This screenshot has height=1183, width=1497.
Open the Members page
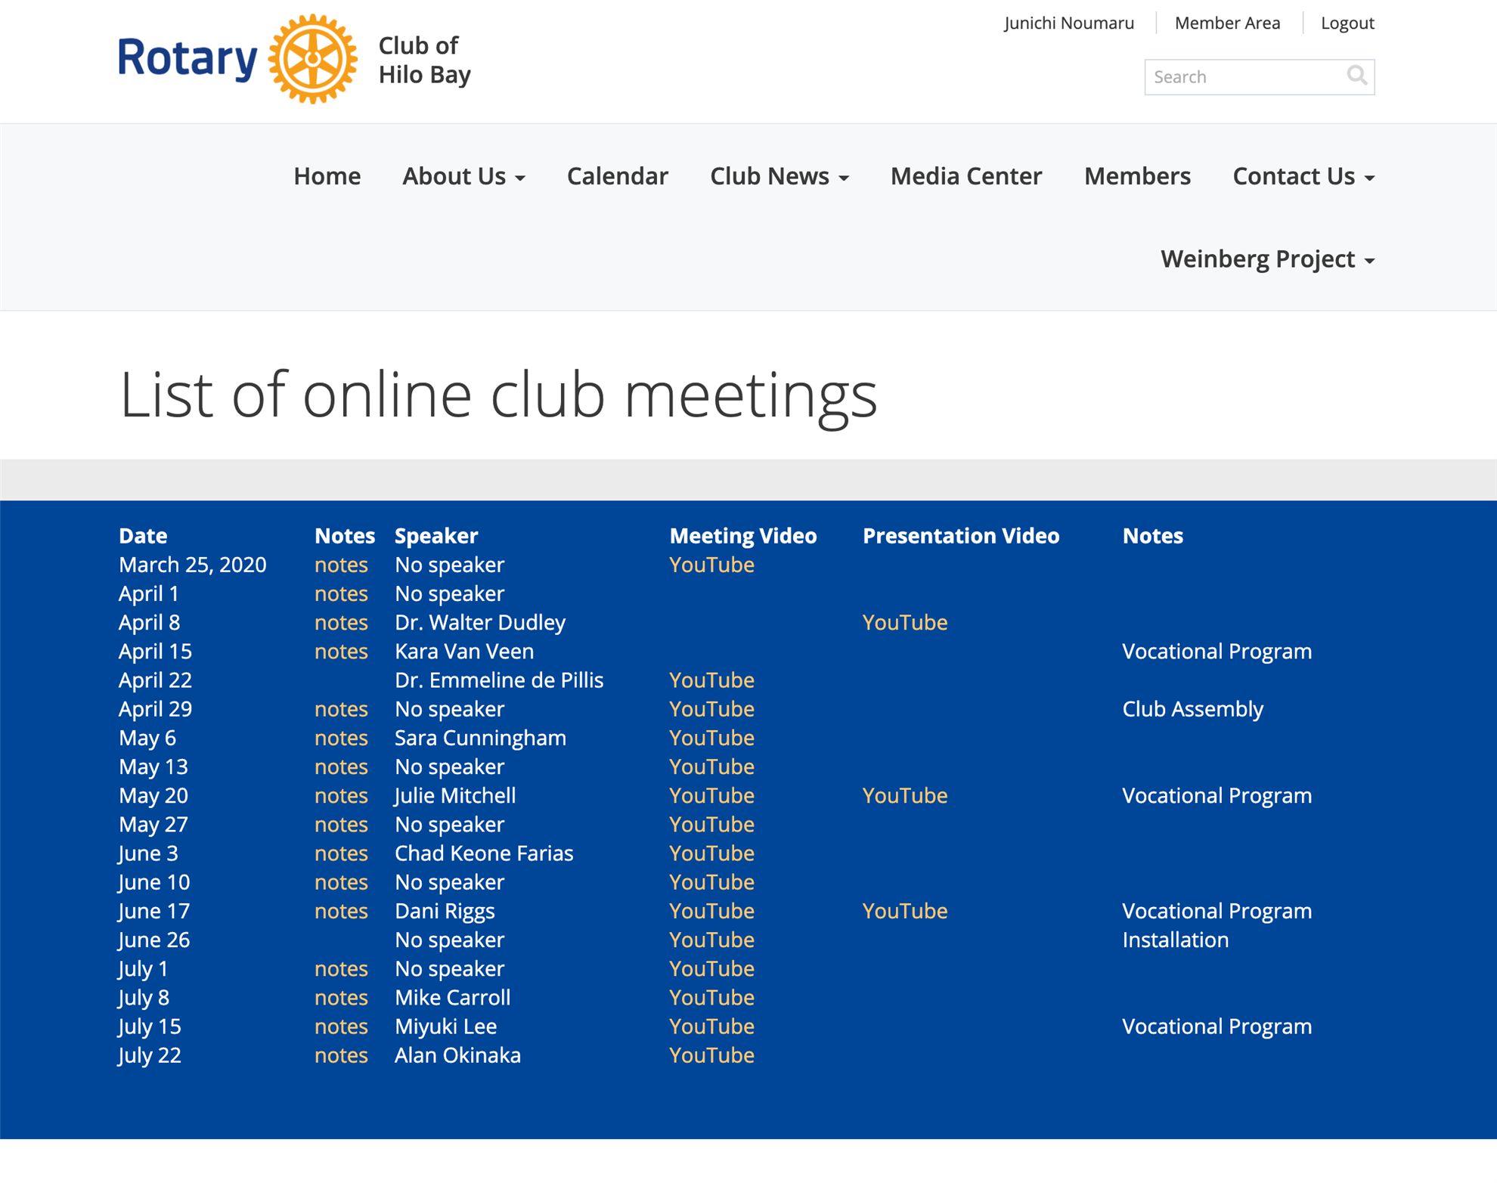pyautogui.click(x=1136, y=176)
